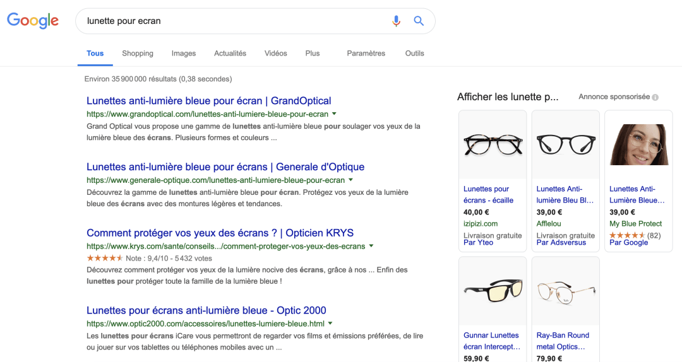The width and height of the screenshot is (682, 362).
Task: Open the Generale d'Optique result title
Action: point(225,167)
